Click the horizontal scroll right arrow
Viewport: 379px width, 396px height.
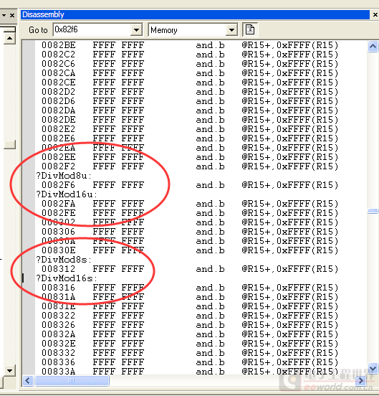point(361,381)
